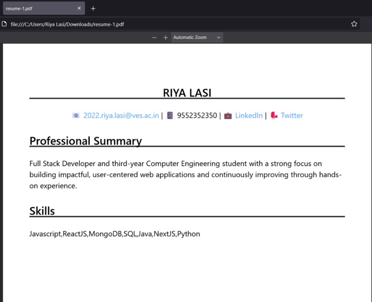Click the phone icon before 9552352350
Viewport: 372px width, 302px height.
[170, 115]
